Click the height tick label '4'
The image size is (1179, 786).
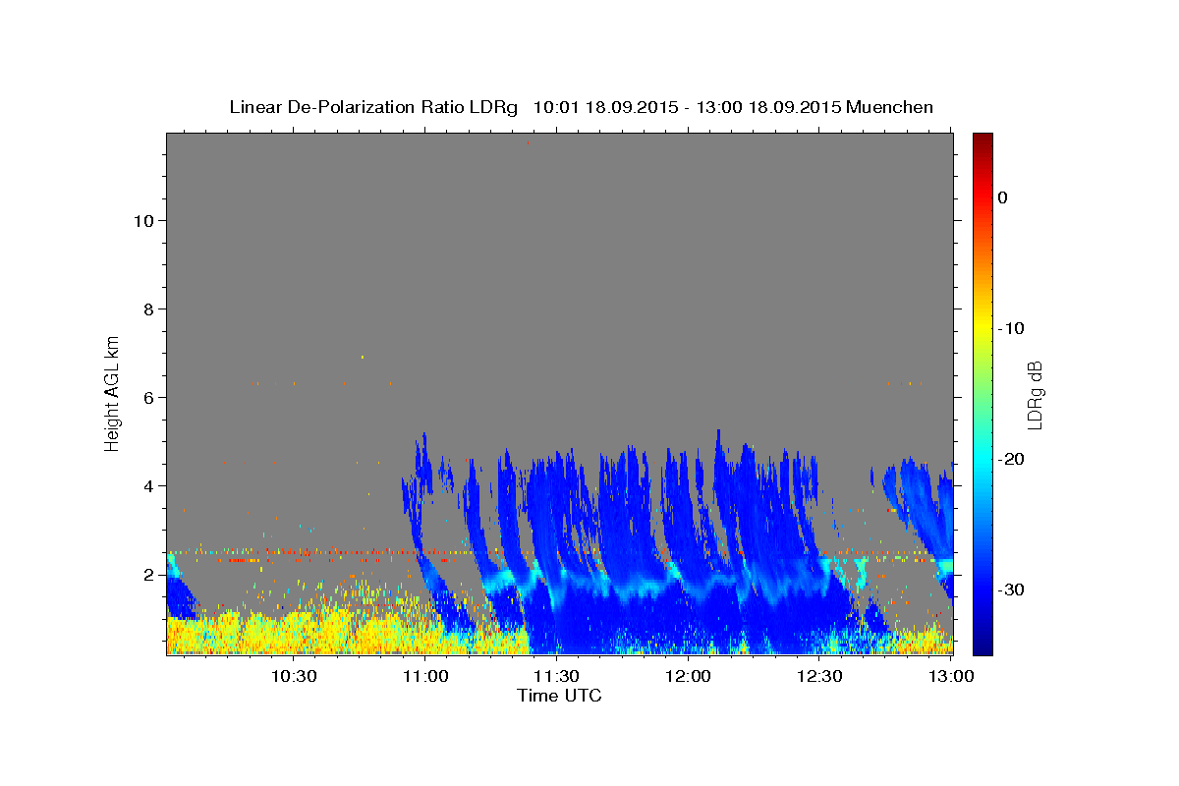coord(146,485)
